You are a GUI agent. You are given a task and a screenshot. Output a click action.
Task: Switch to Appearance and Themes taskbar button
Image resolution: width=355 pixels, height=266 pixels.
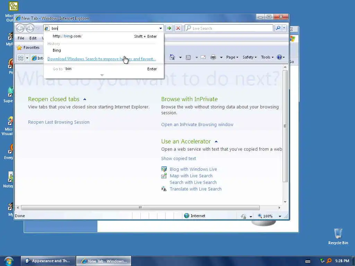click(48, 261)
